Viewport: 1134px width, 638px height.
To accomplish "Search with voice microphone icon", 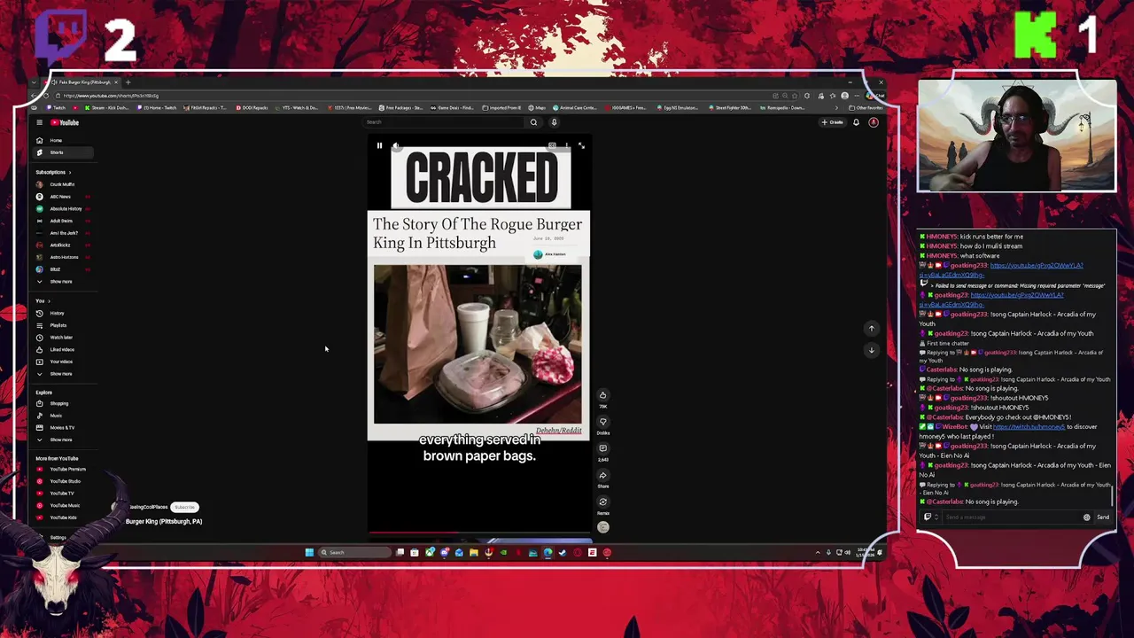I will [554, 122].
